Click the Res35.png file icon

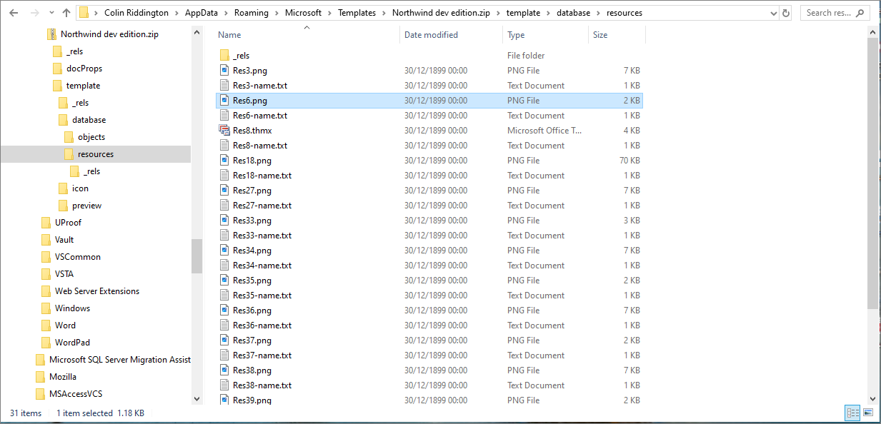click(x=224, y=281)
